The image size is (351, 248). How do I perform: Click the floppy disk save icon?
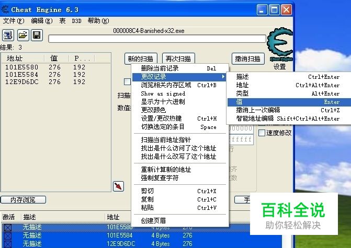tap(37, 36)
